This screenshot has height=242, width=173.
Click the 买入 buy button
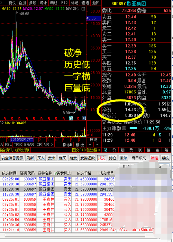41,158
